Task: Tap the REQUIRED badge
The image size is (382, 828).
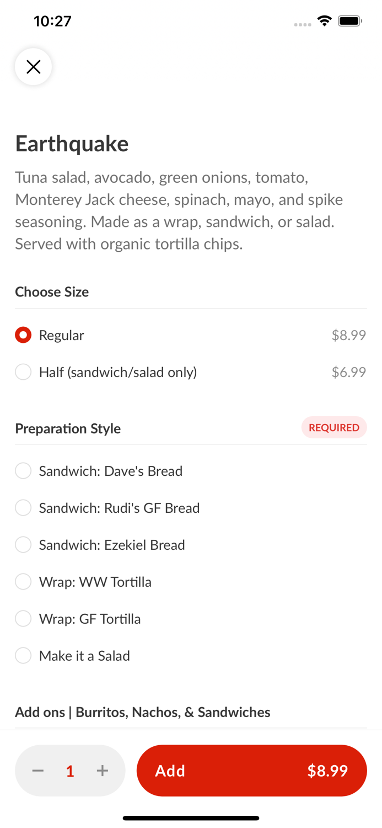Action: (x=333, y=428)
